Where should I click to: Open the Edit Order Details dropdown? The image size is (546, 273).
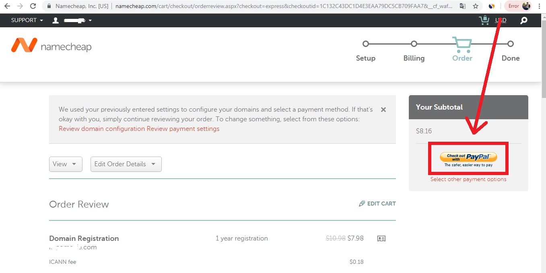[x=126, y=164]
